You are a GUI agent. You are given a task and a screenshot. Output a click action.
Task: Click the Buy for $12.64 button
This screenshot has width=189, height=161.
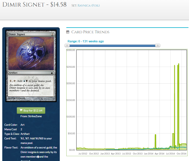(x=31, y=110)
